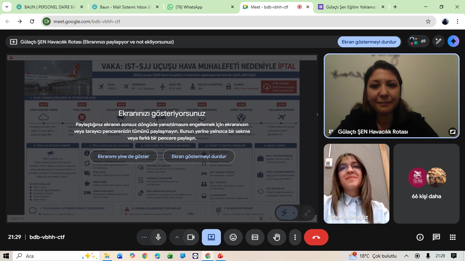Screen dimensions: 465x261
Task: Select the annotation scribble tool
Action: (x=284, y=213)
